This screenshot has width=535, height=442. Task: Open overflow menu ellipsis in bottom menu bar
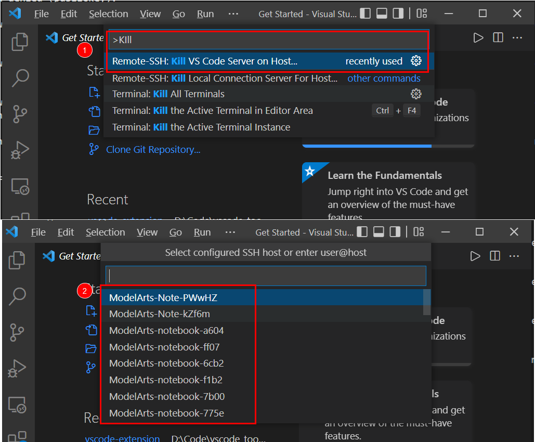pyautogui.click(x=230, y=232)
